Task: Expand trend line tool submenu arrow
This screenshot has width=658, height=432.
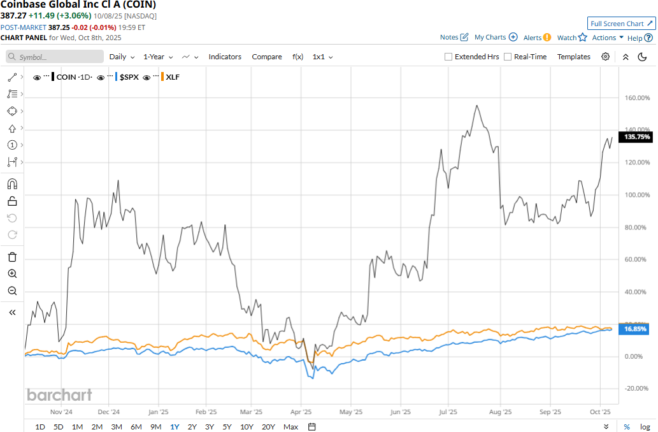Action: point(22,77)
